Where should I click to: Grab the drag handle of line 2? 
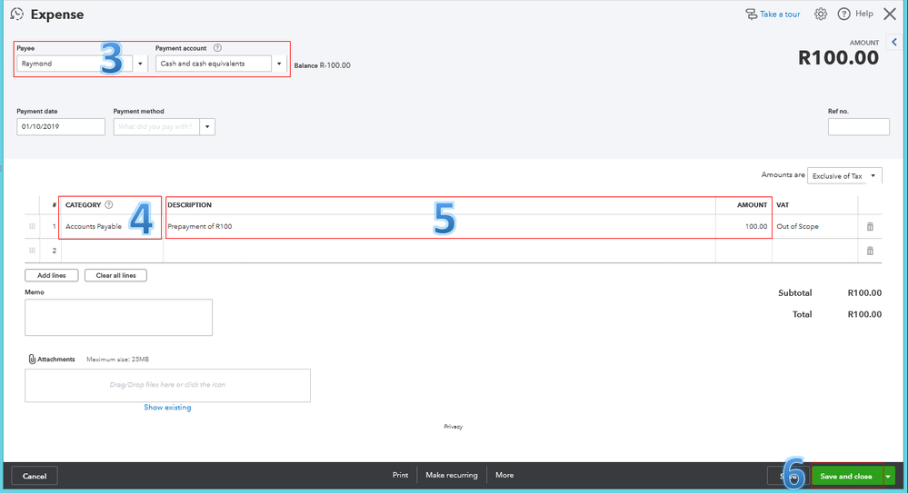(x=32, y=251)
